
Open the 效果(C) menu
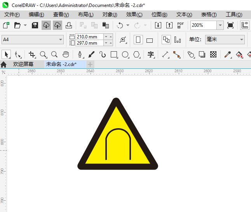(134, 14)
